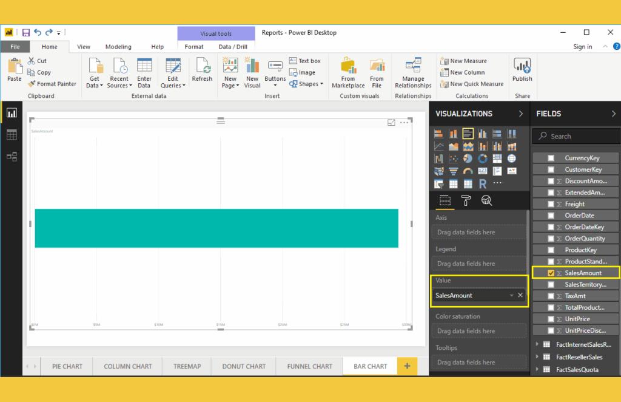Check the TaxAmt field
The height and width of the screenshot is (402, 621).
click(x=551, y=296)
